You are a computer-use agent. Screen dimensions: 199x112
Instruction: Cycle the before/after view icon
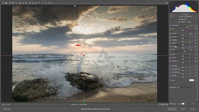tap(159, 105)
